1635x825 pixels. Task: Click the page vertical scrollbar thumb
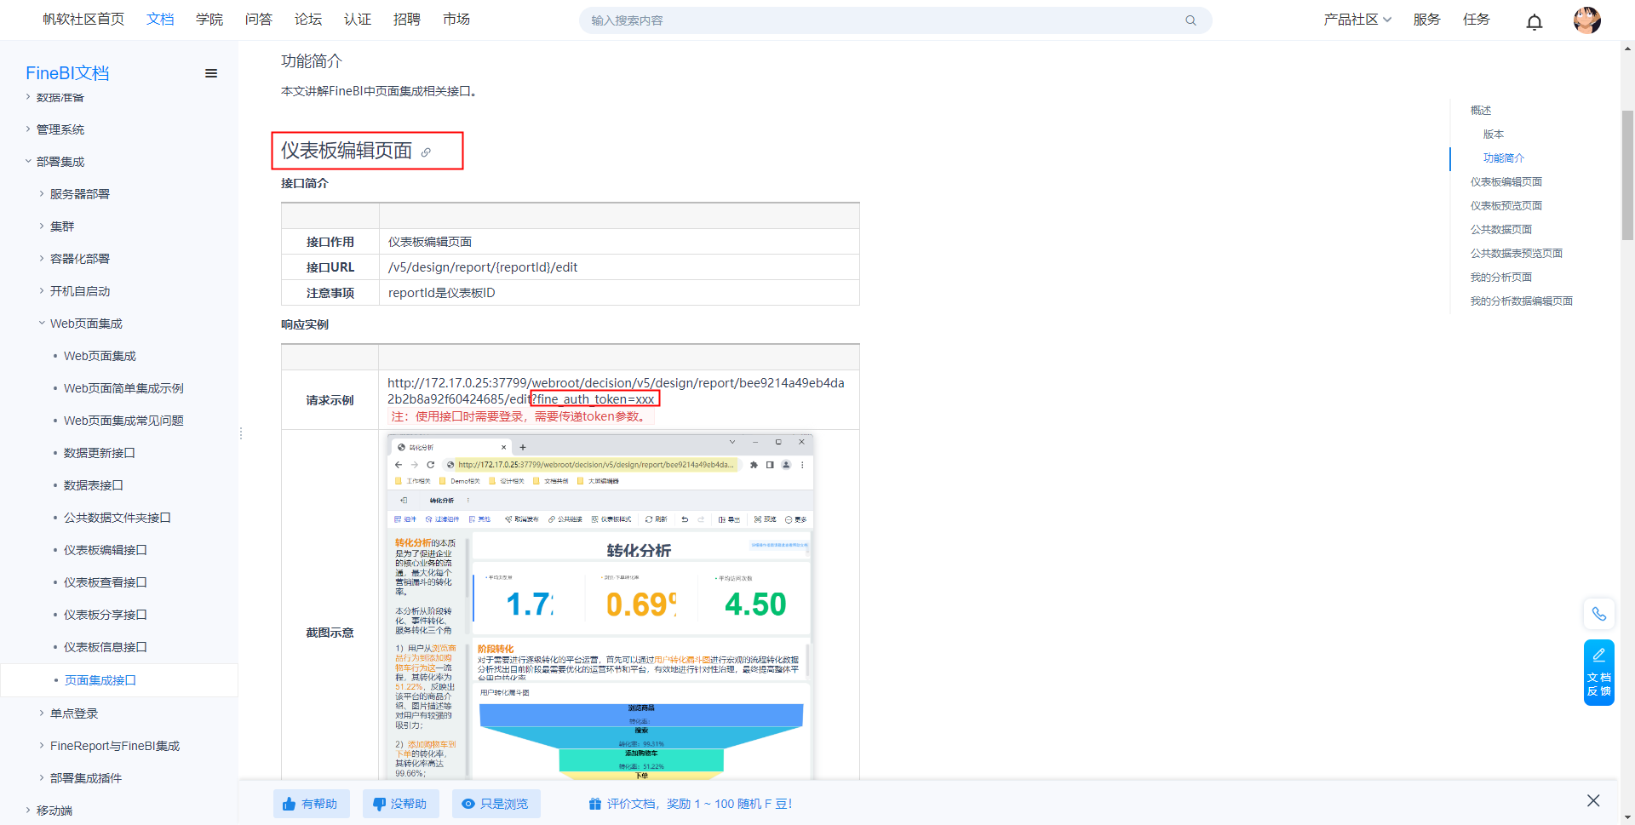tap(1627, 175)
